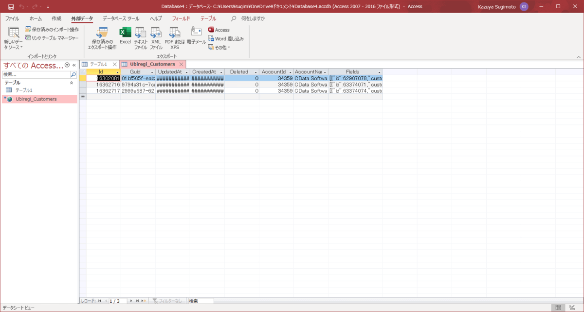This screenshot has width=584, height=312.
Task: Export as XML ファイル
Action: point(156,38)
